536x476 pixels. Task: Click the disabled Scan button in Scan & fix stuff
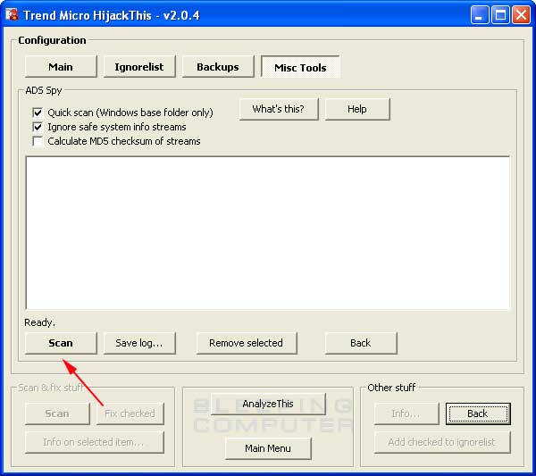coord(57,413)
